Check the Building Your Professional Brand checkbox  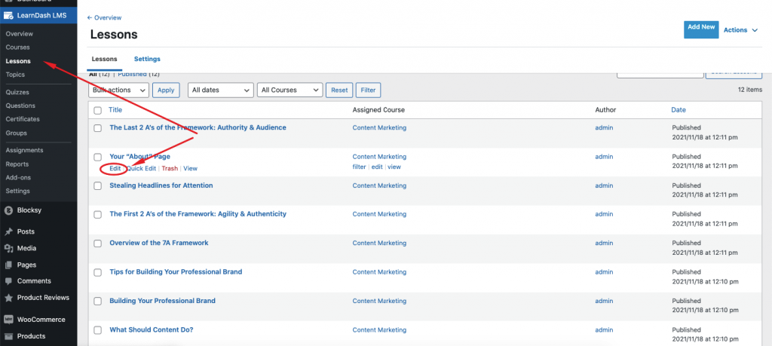(97, 302)
